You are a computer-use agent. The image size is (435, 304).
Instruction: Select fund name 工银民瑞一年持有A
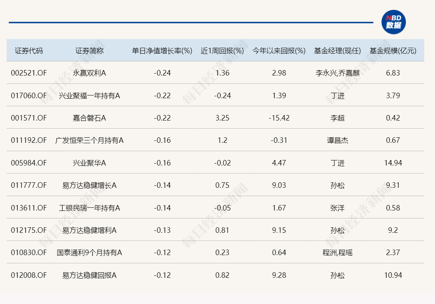(89, 208)
